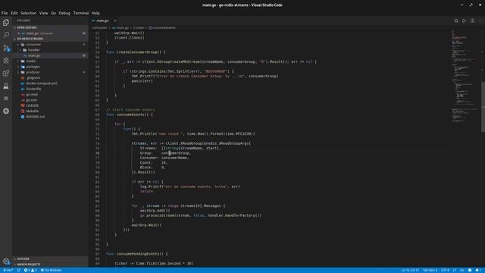Open the Source Control view icon
The height and width of the screenshot is (273, 485).
coord(6,48)
